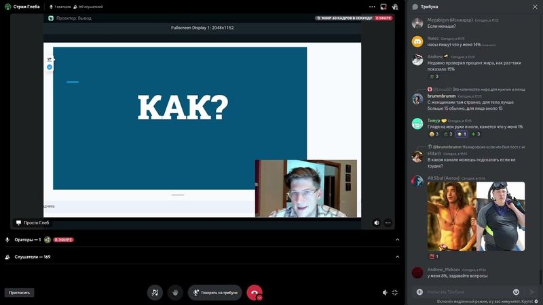Mute the stream audio speaker icon
Screen dimensions: 543x305
pos(377,222)
